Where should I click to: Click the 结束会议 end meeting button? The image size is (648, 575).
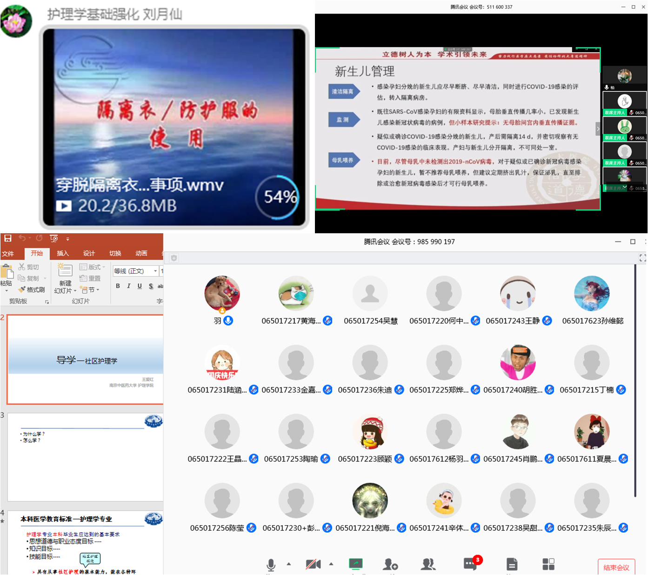click(616, 567)
